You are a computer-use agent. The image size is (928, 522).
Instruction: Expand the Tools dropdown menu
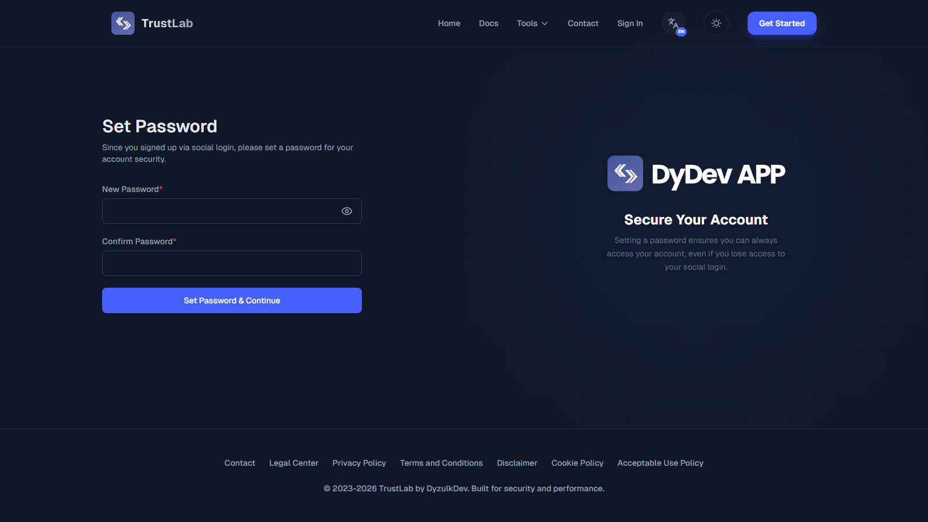532,23
